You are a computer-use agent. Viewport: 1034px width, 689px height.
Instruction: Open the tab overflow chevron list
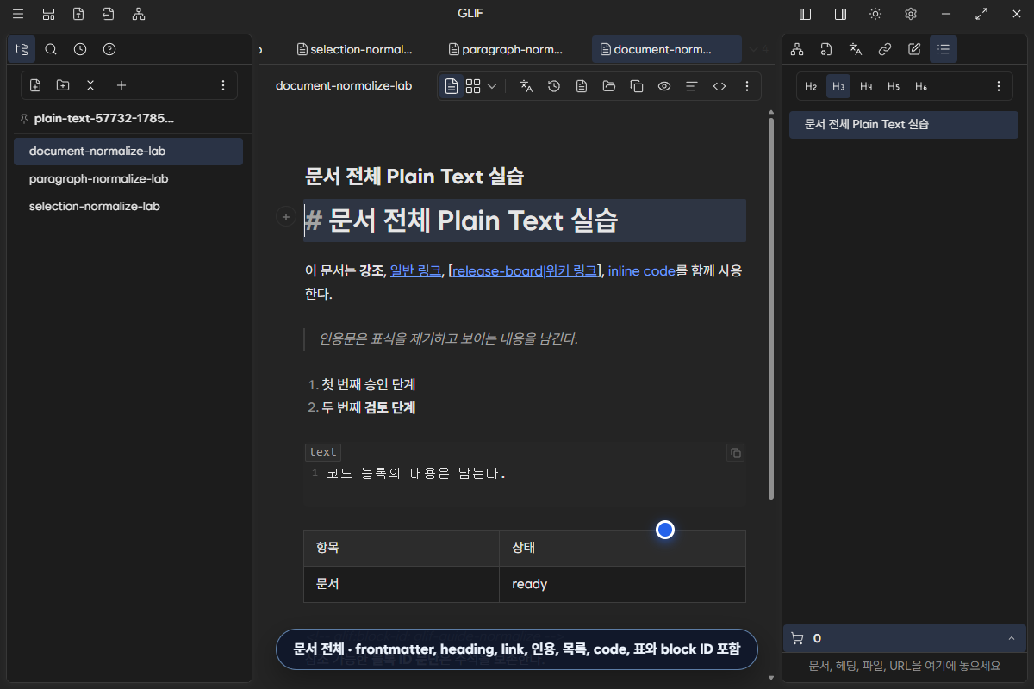(x=758, y=49)
